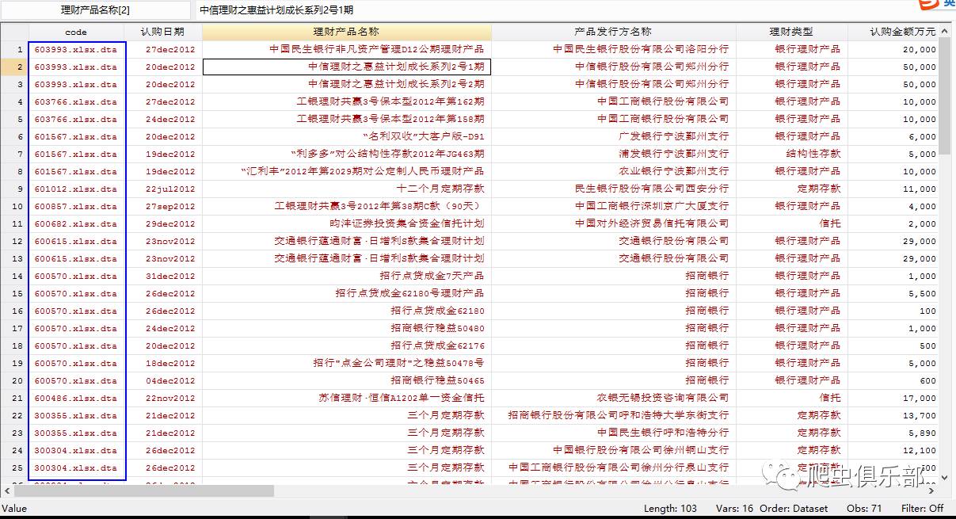The width and height of the screenshot is (956, 519).
Task: Click the 31dec2012 date cell
Action: click(162, 276)
